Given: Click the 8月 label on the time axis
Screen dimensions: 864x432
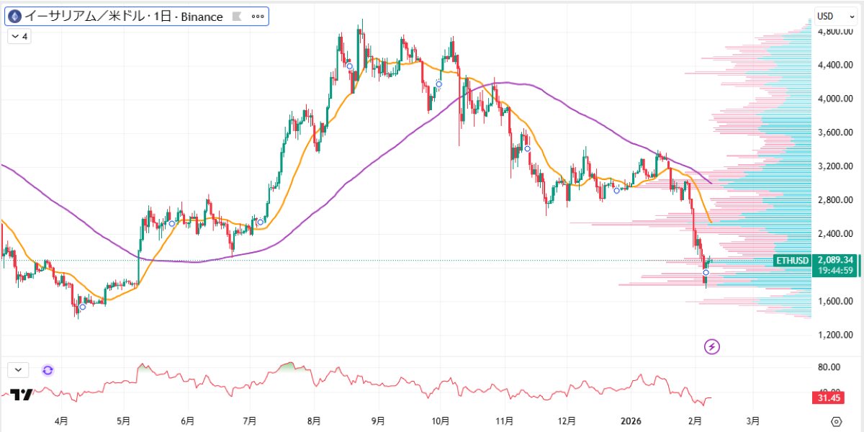Looking at the screenshot, I should [x=314, y=420].
